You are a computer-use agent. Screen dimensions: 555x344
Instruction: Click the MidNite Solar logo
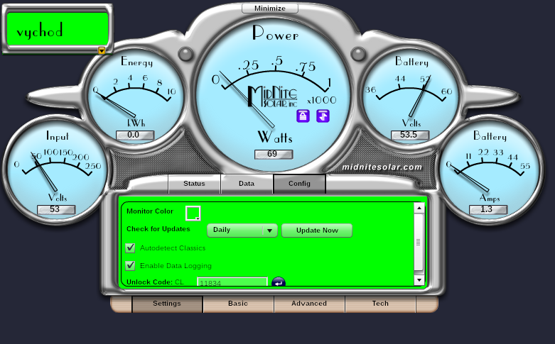276,97
